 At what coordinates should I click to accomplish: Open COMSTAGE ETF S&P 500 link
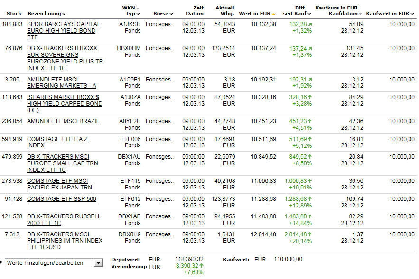(62, 199)
